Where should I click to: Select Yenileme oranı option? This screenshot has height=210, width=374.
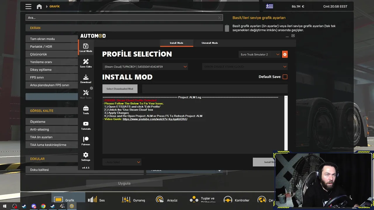pyautogui.click(x=52, y=62)
